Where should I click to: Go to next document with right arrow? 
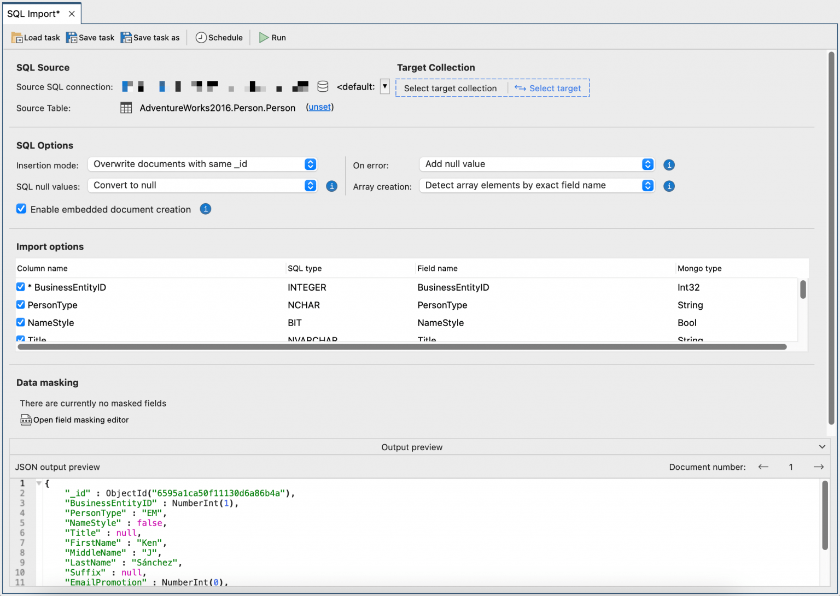coord(818,467)
